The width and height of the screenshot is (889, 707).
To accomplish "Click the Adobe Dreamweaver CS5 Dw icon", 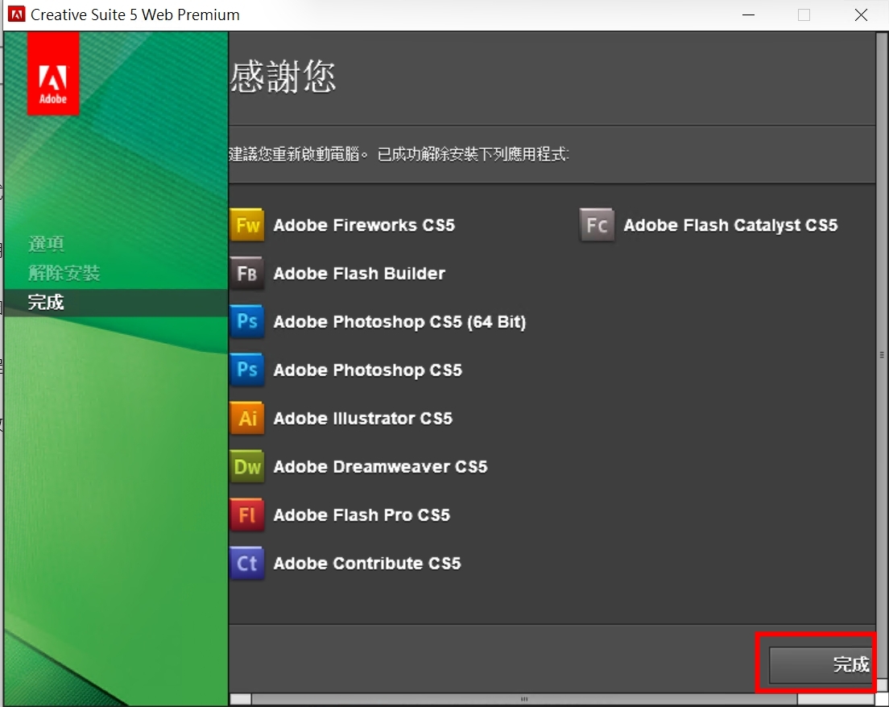I will pos(247,467).
